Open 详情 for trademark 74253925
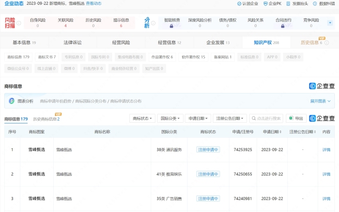The image size is (339, 212). (326, 150)
